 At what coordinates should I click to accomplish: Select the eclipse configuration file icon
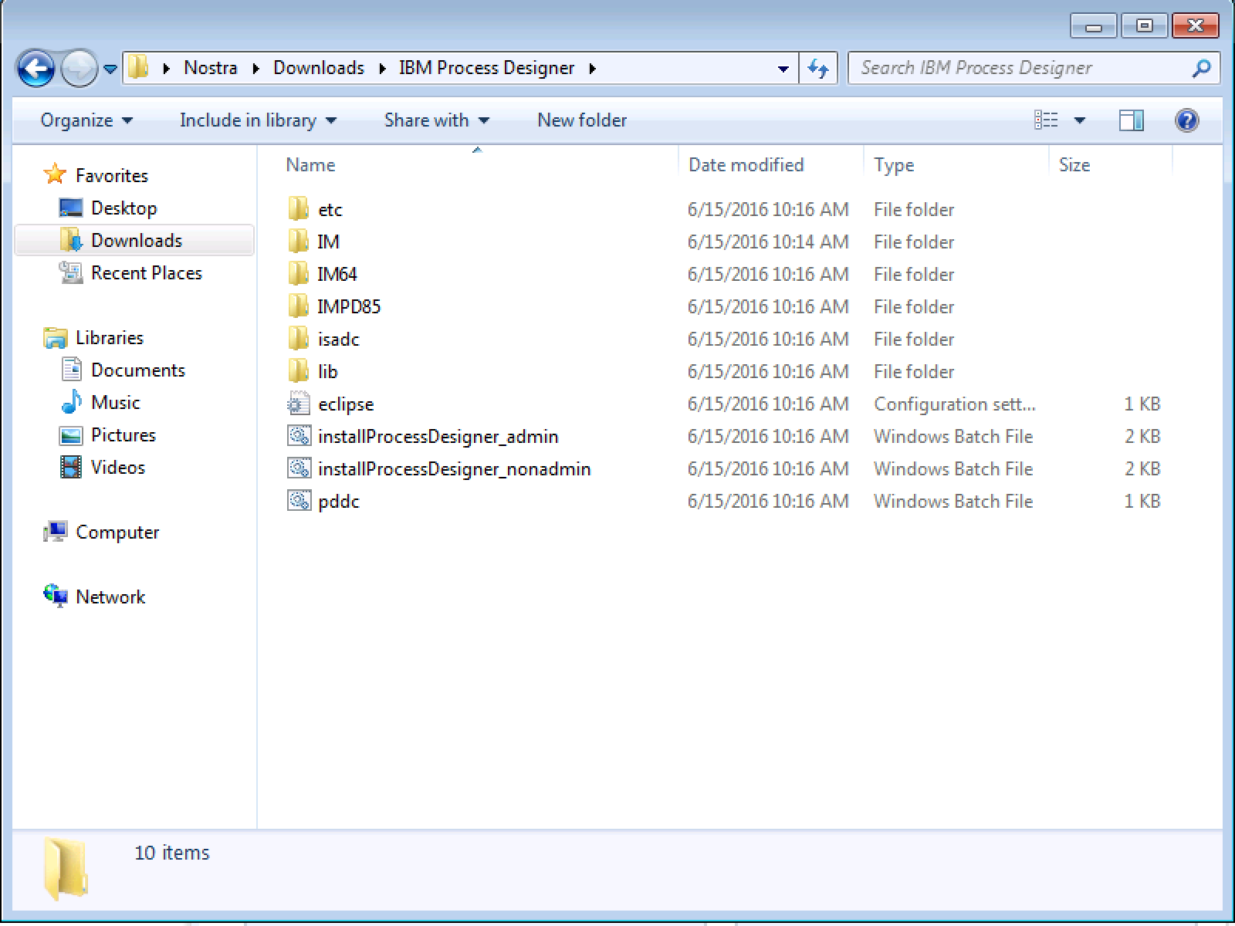[298, 404]
